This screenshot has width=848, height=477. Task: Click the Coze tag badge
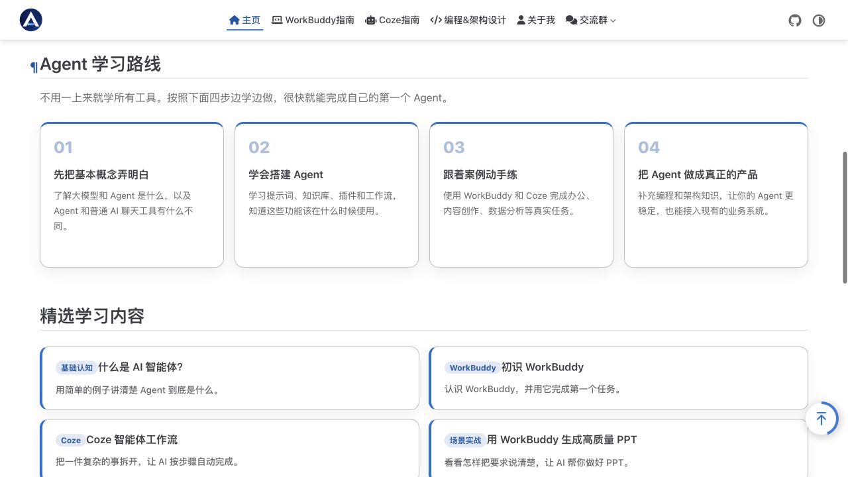coord(71,440)
